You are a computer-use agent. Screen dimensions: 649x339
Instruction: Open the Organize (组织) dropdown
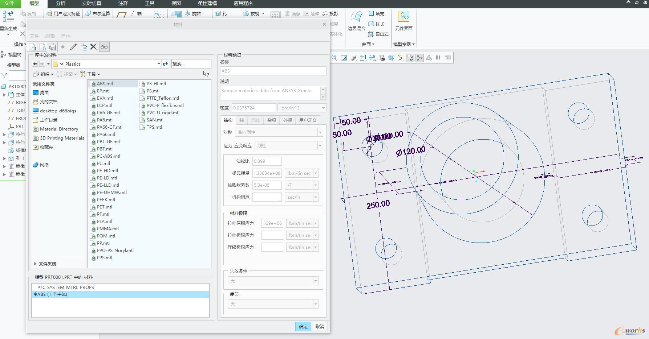[x=44, y=74]
